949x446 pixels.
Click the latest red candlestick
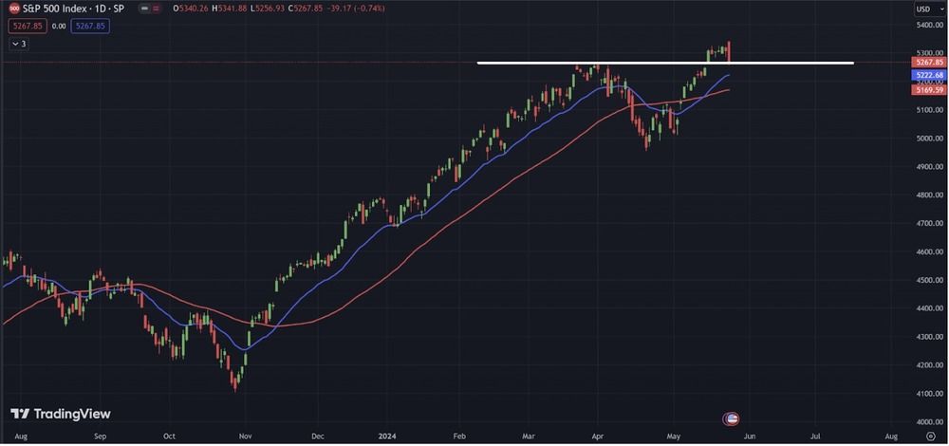tap(728, 52)
